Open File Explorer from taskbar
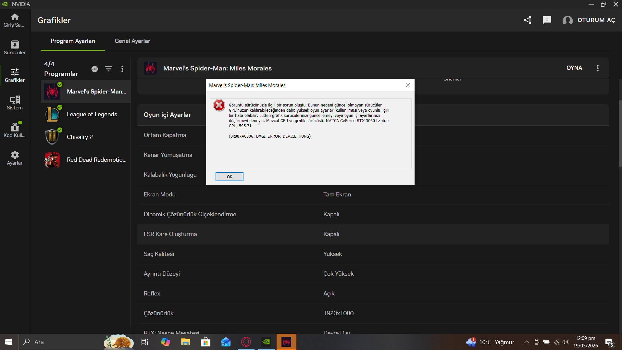The image size is (622, 350). tap(185, 342)
